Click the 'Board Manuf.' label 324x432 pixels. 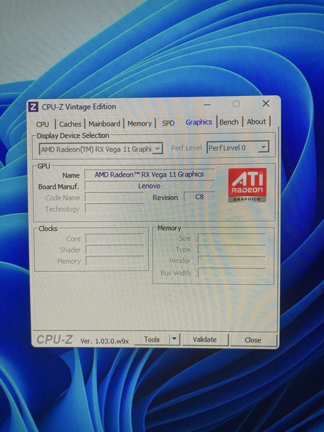pyautogui.click(x=58, y=187)
